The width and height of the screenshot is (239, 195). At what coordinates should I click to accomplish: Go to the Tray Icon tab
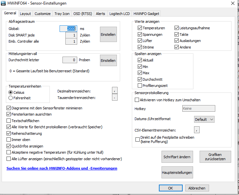(62, 14)
